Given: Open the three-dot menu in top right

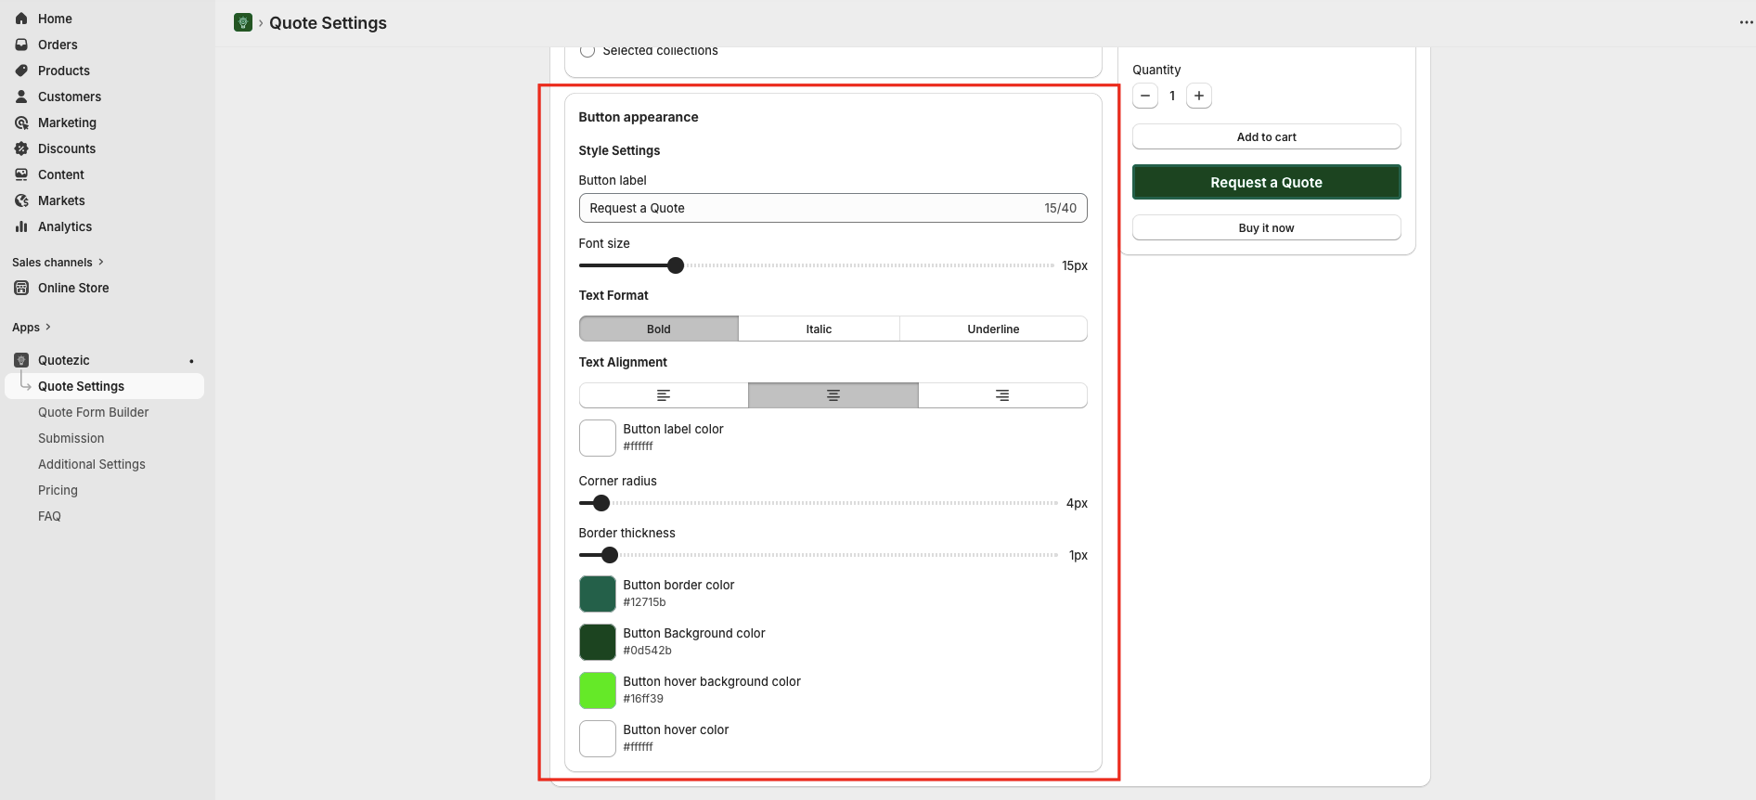Looking at the screenshot, I should 1745,22.
